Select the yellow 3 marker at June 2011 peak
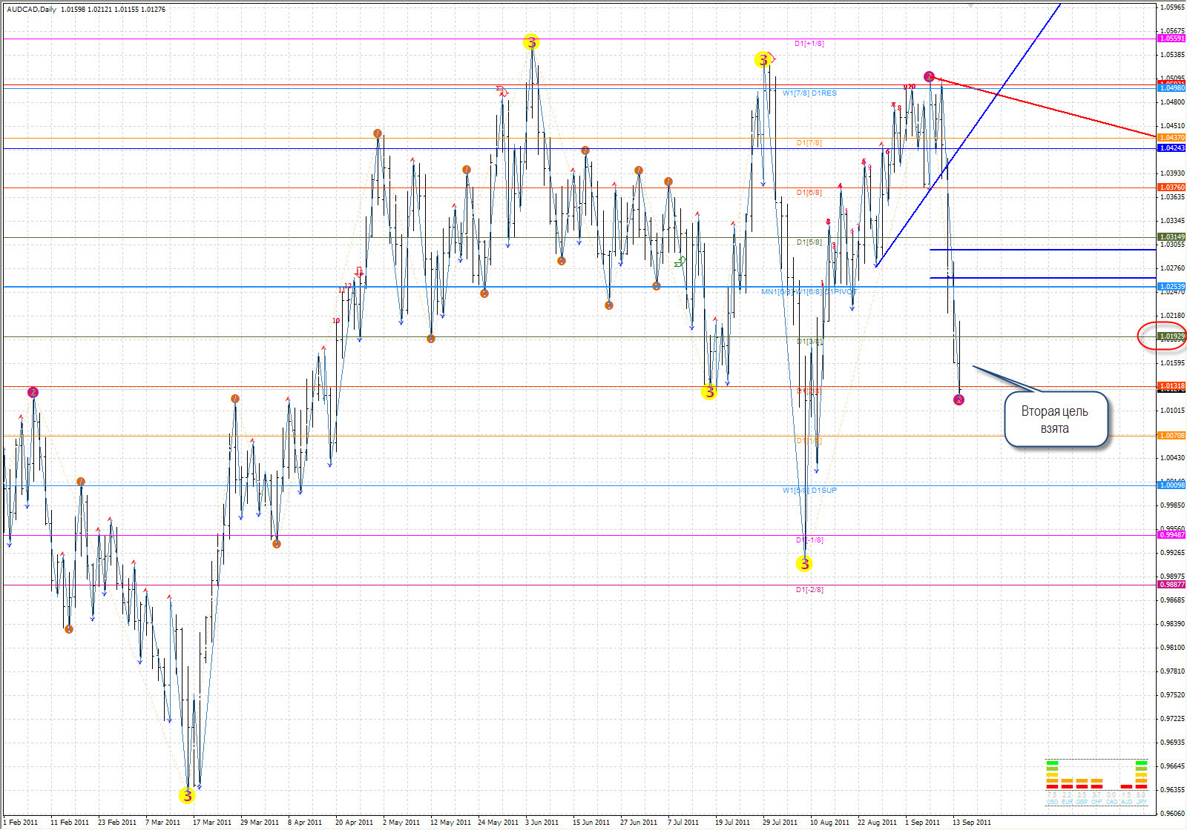This screenshot has width=1187, height=830. (531, 42)
